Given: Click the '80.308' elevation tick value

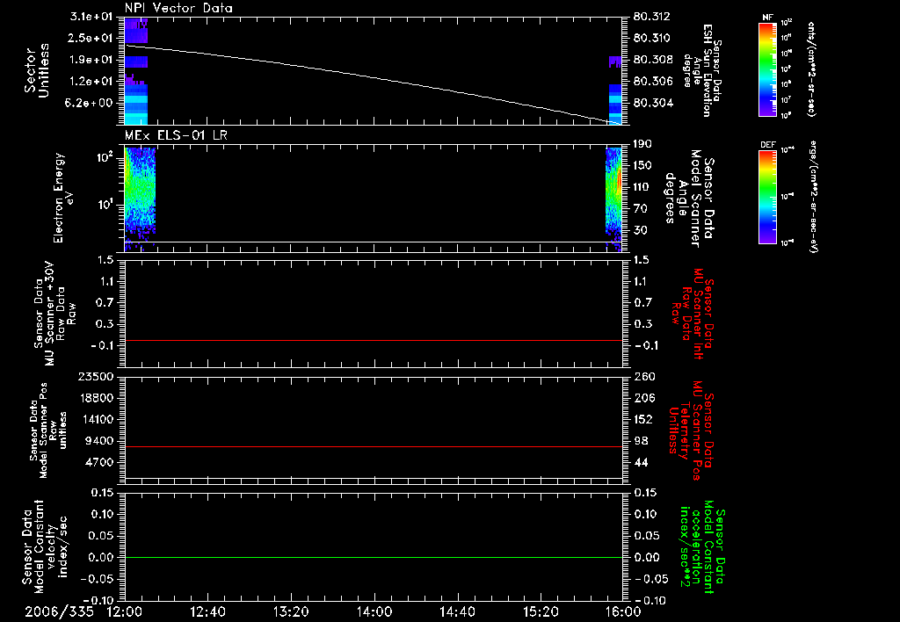Looking at the screenshot, I should click(651, 60).
